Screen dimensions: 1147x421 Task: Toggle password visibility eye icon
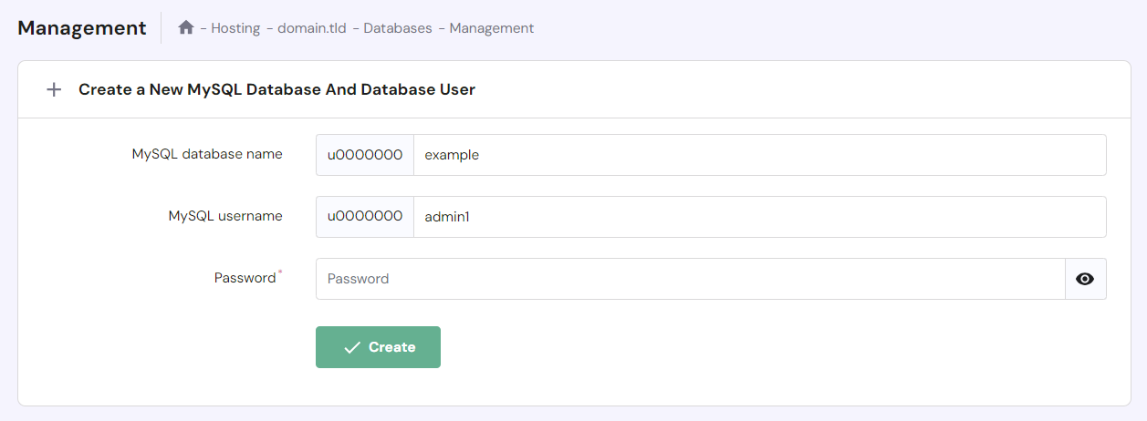pyautogui.click(x=1085, y=279)
